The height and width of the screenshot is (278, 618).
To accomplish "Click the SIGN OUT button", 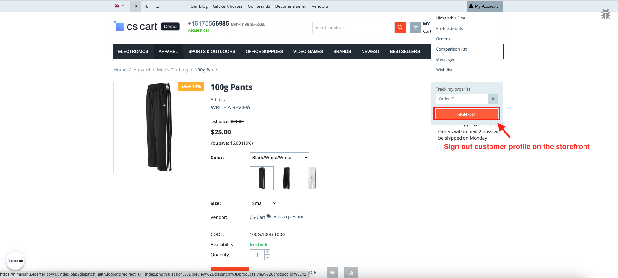I will tap(467, 114).
